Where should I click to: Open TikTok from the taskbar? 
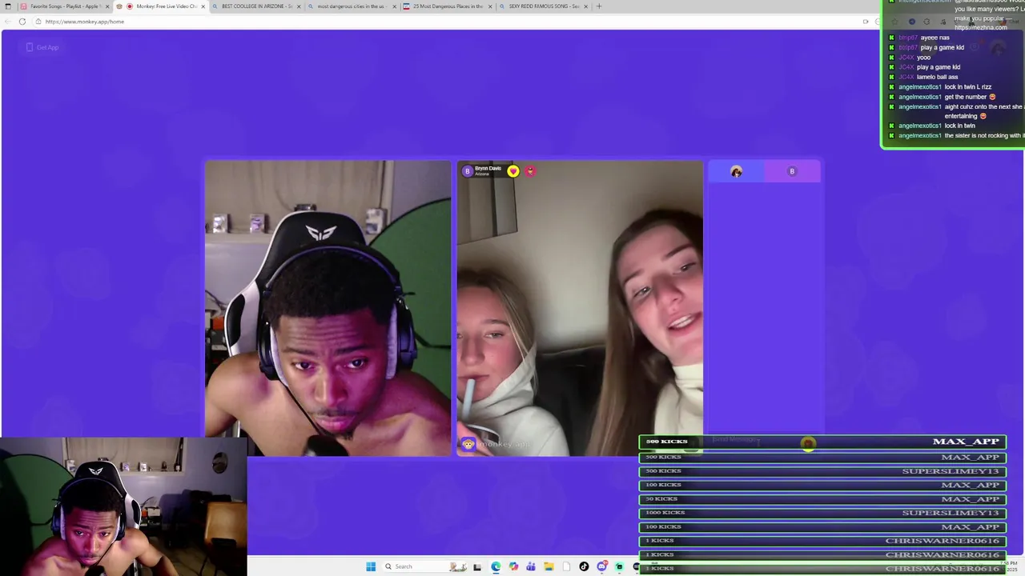tap(584, 566)
